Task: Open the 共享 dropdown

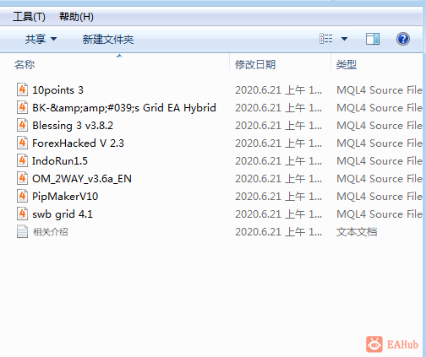Action: point(41,39)
